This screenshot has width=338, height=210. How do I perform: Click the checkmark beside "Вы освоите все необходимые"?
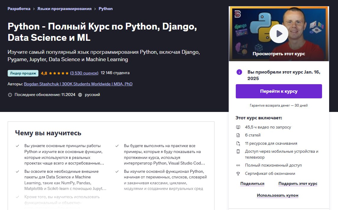[17, 171]
